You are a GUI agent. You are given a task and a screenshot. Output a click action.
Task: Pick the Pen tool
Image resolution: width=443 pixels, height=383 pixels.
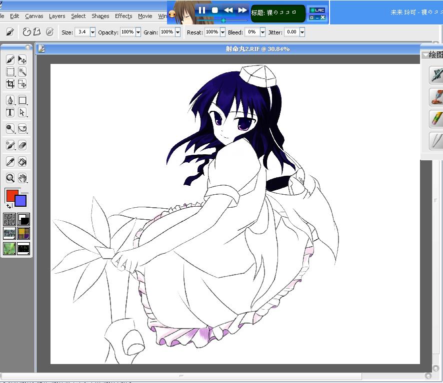coord(10,100)
